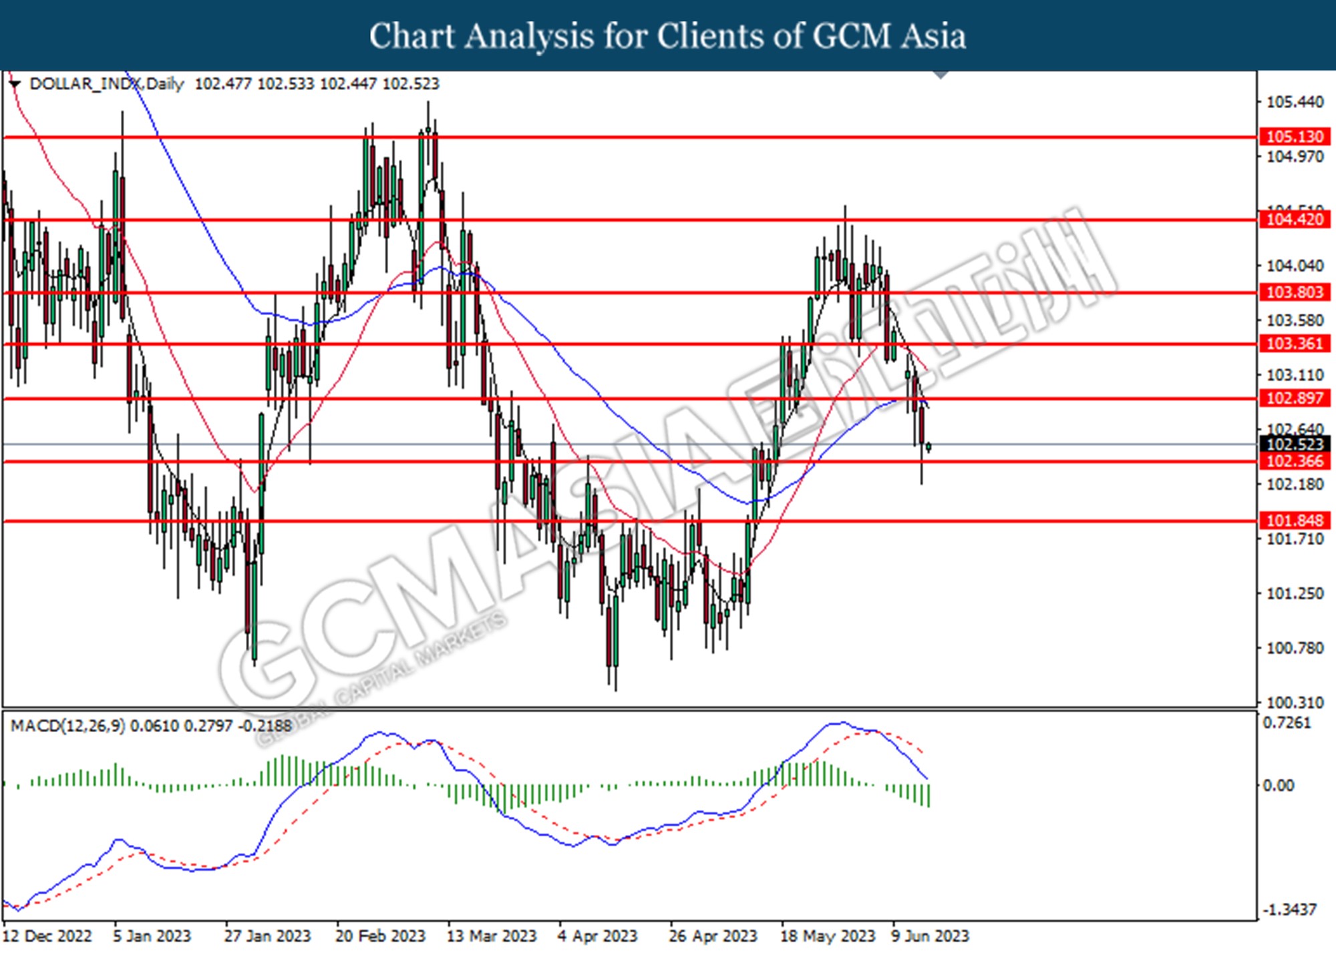The width and height of the screenshot is (1336, 953).
Task: Select the 101.848 red price label
Action: click(1295, 521)
